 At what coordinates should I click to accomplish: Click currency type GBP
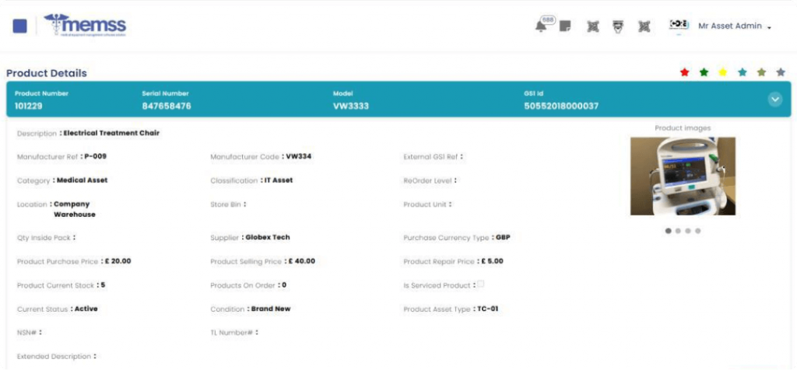(x=503, y=237)
